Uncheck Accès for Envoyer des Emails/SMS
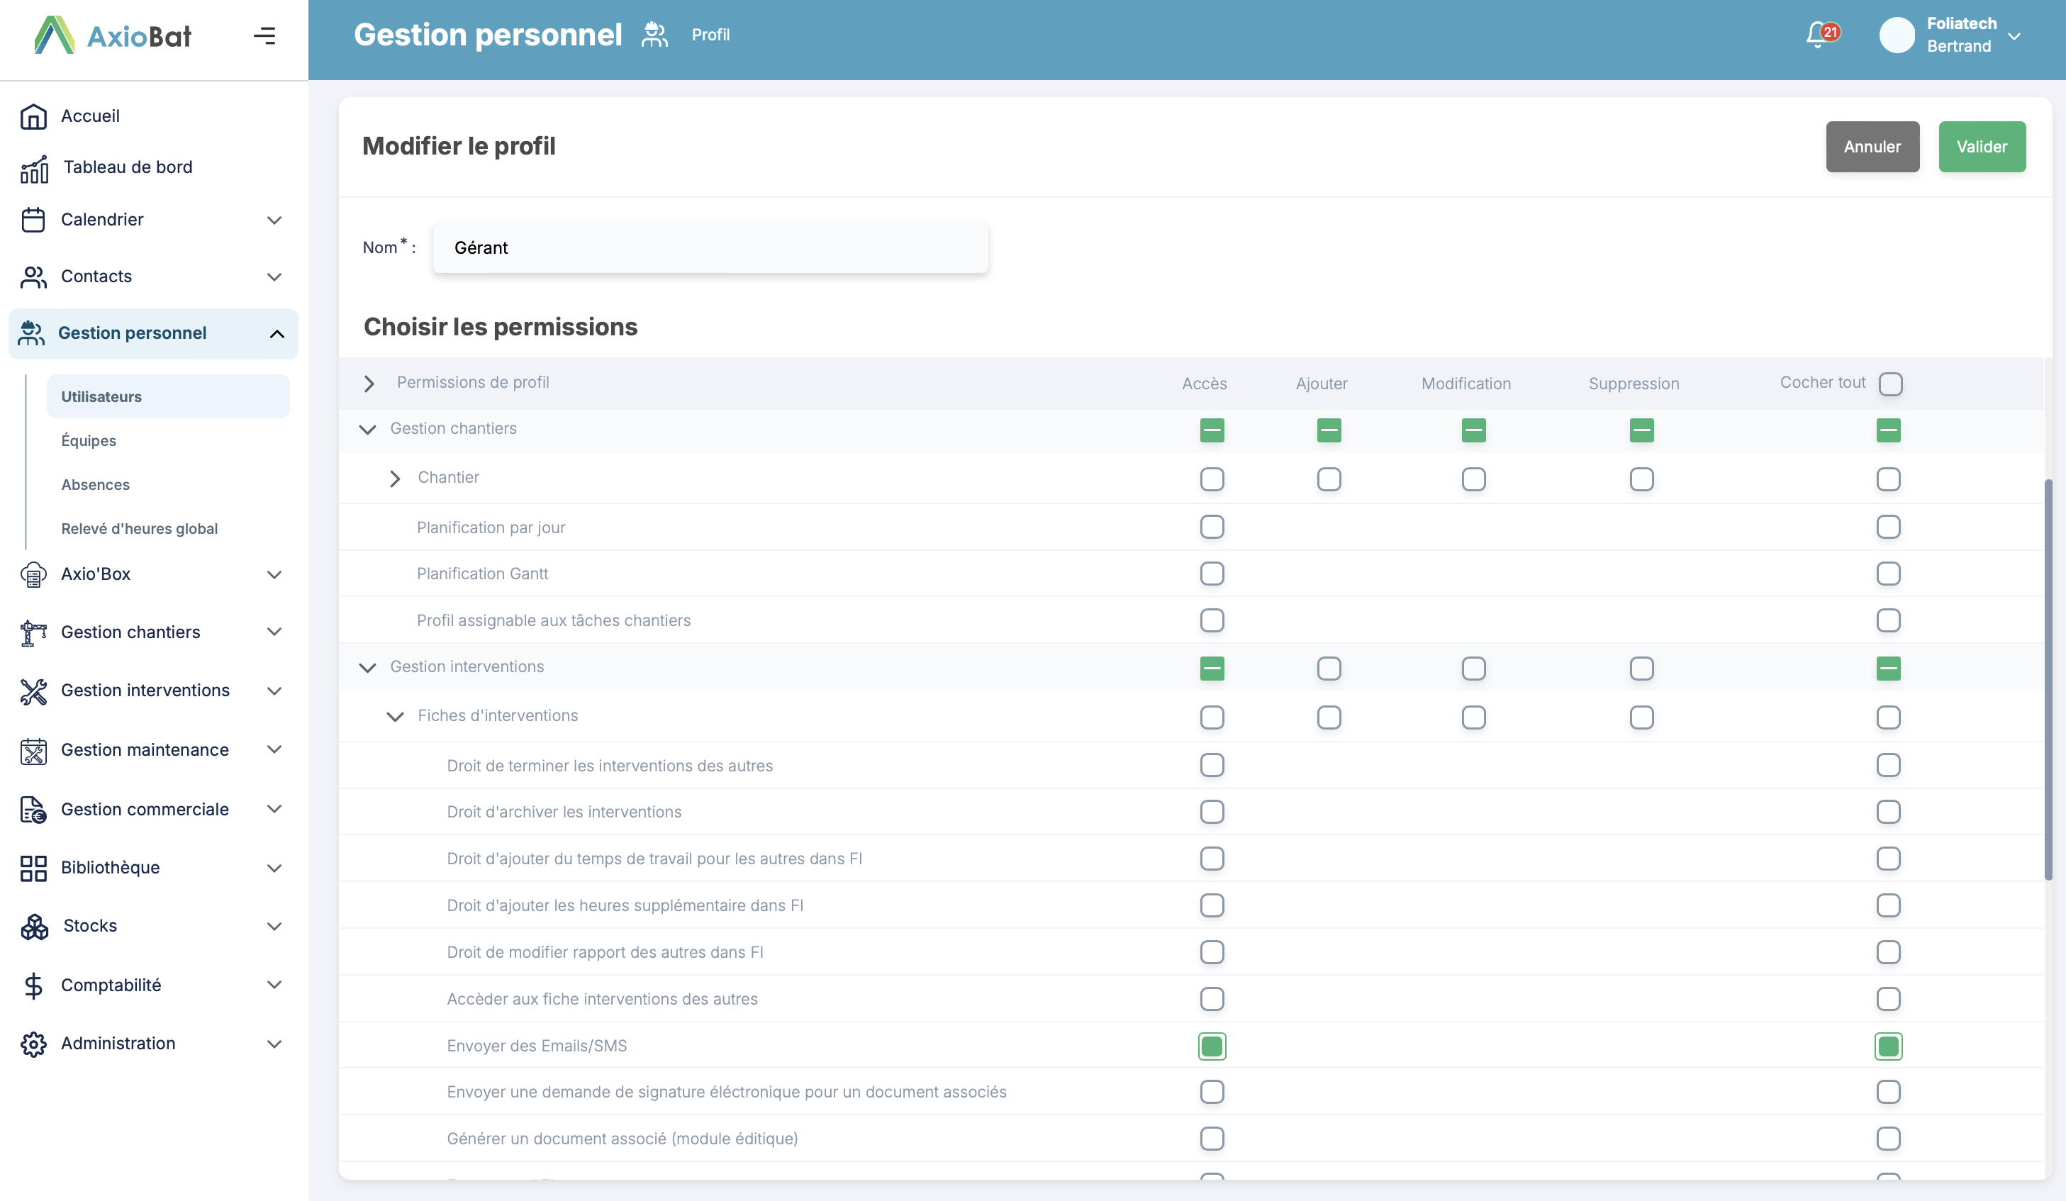Viewport: 2066px width, 1201px height. tap(1212, 1046)
